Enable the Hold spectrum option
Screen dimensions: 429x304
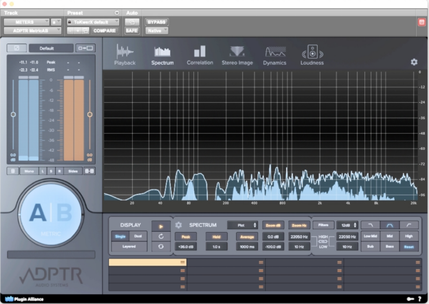point(216,236)
